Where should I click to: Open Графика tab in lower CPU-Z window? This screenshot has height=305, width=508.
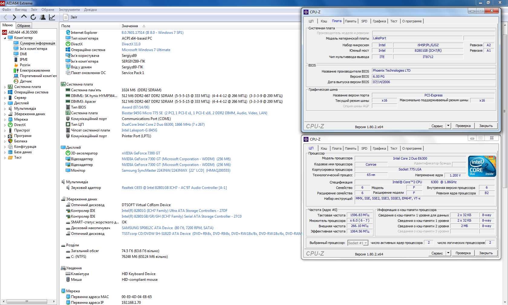379,148
